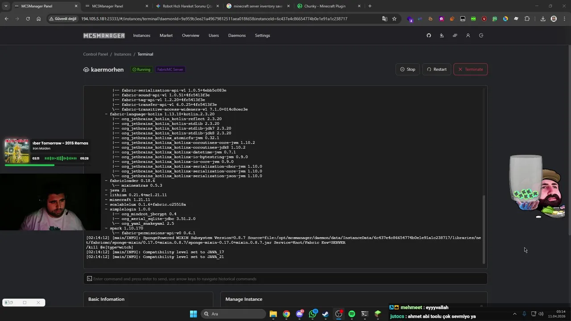The width and height of the screenshot is (571, 321).
Task: Show hidden system tray icons chevron
Action: (514, 314)
